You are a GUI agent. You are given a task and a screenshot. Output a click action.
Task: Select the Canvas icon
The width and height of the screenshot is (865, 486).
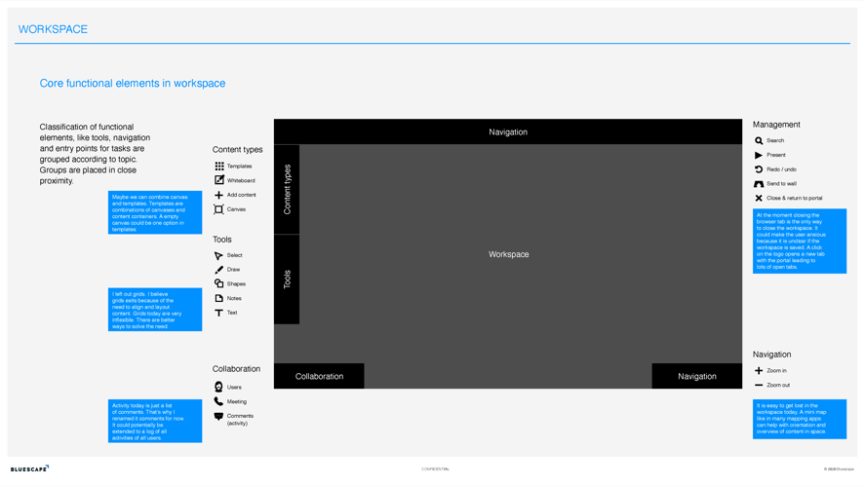tap(219, 209)
